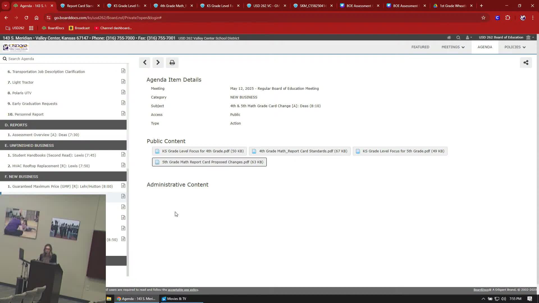Image resolution: width=539 pixels, height=303 pixels.
Task: Go to previous agenda item arrow
Action: coord(145,63)
